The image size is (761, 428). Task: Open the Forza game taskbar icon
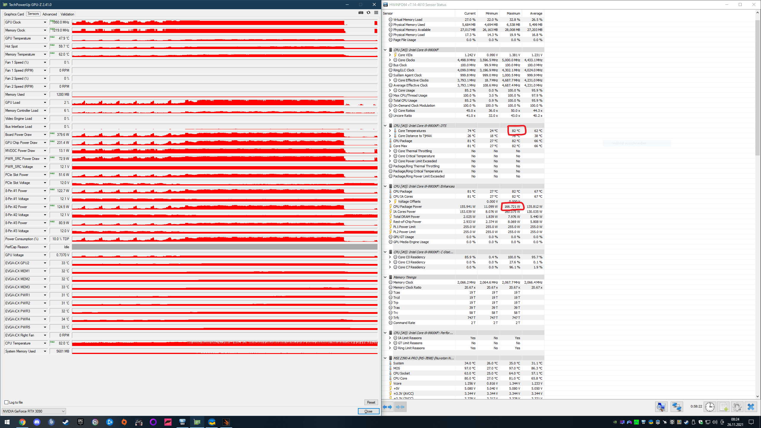(168, 422)
